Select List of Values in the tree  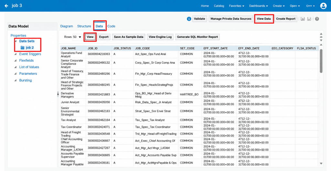coord(29,67)
